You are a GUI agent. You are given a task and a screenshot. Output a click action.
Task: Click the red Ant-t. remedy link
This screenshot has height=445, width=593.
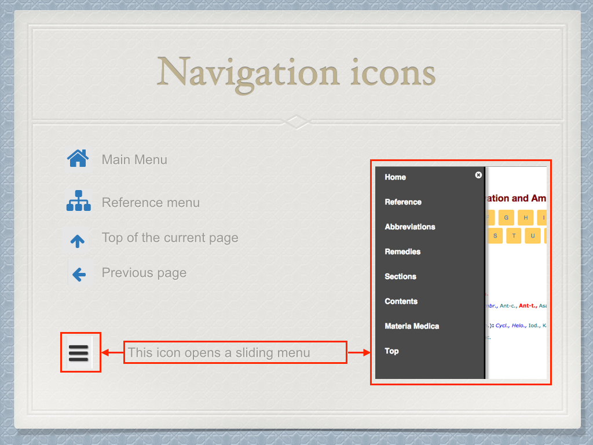pyautogui.click(x=528, y=306)
